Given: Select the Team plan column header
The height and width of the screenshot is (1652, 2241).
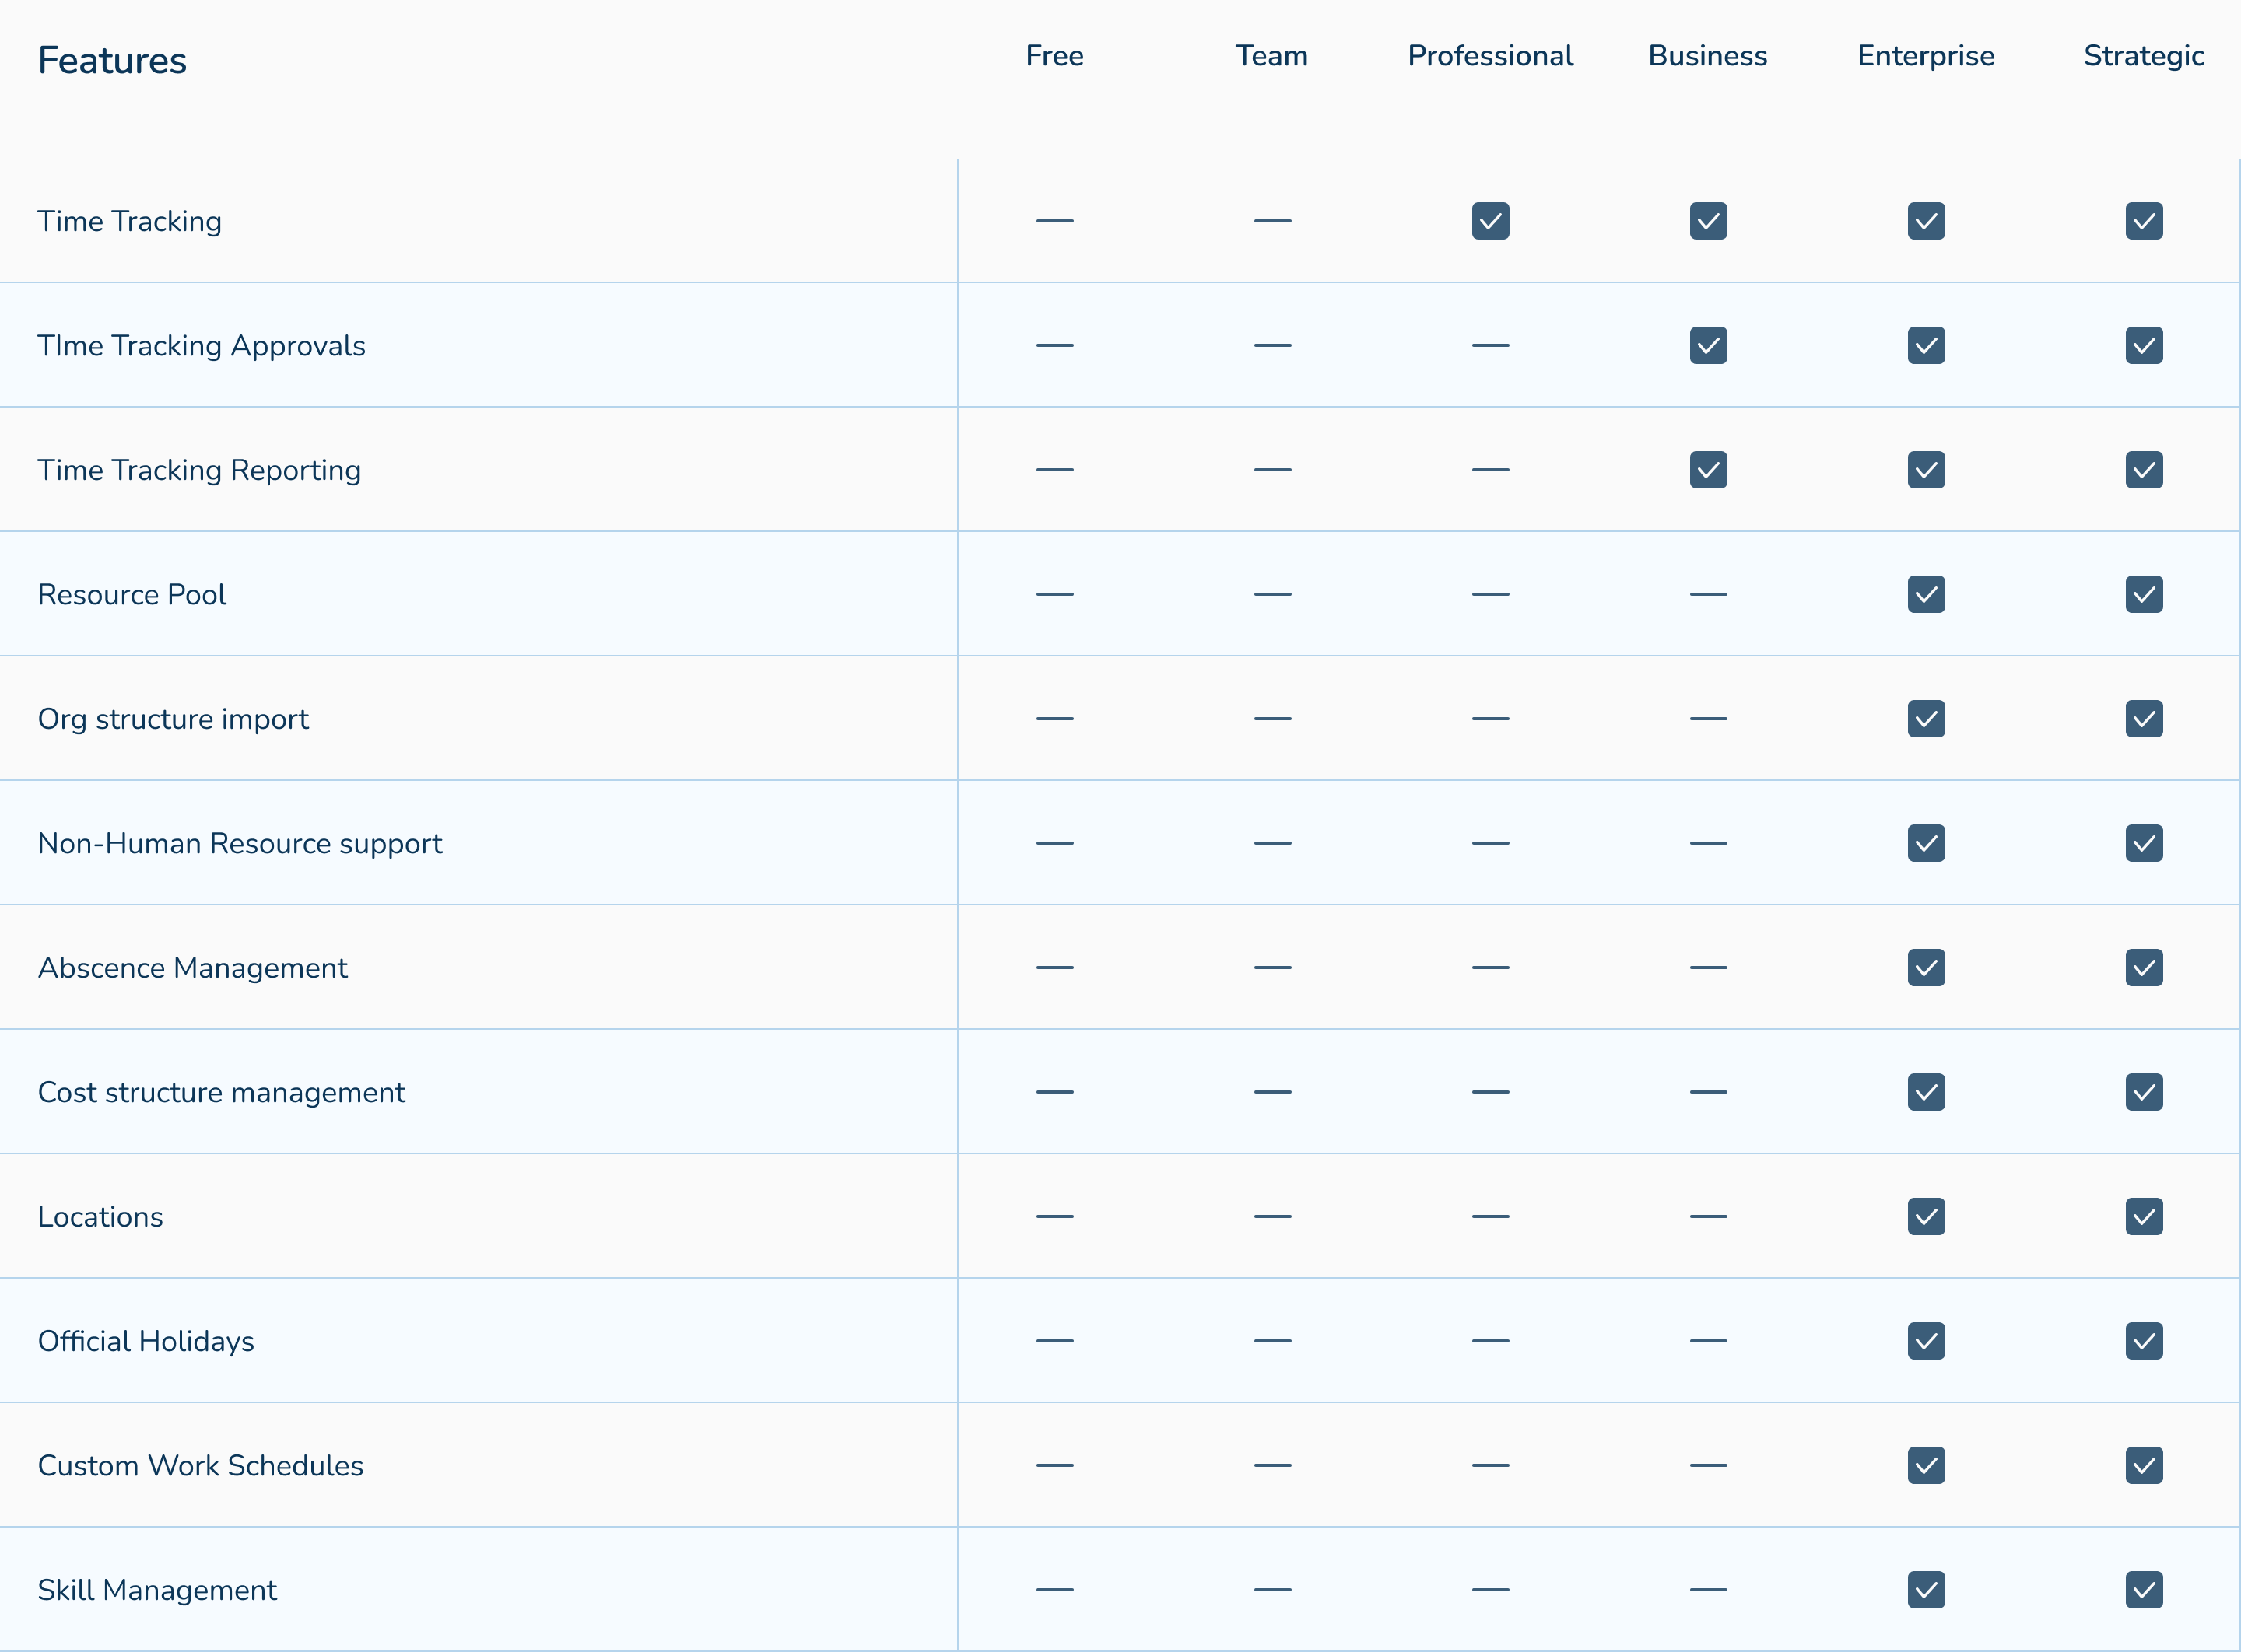Looking at the screenshot, I should [x=1271, y=56].
